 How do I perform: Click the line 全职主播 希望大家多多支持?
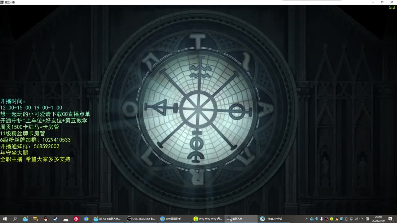35,159
